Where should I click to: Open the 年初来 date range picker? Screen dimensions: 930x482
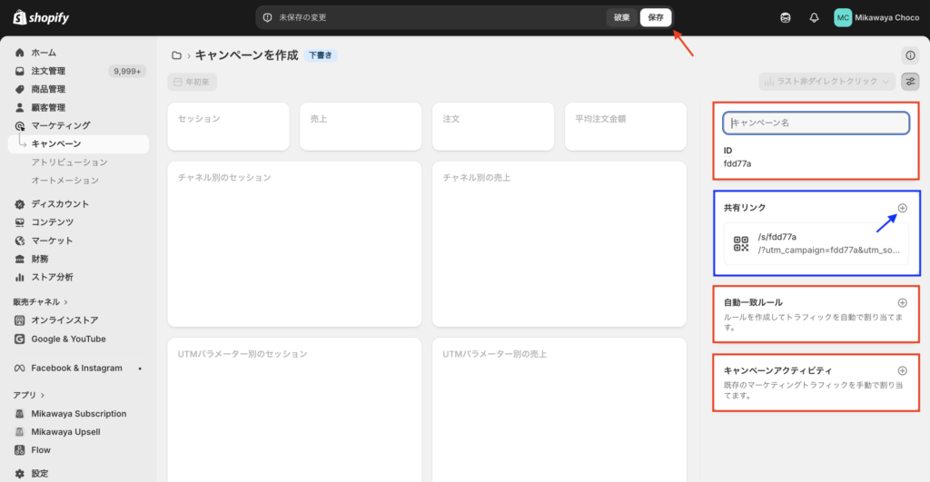(x=192, y=82)
